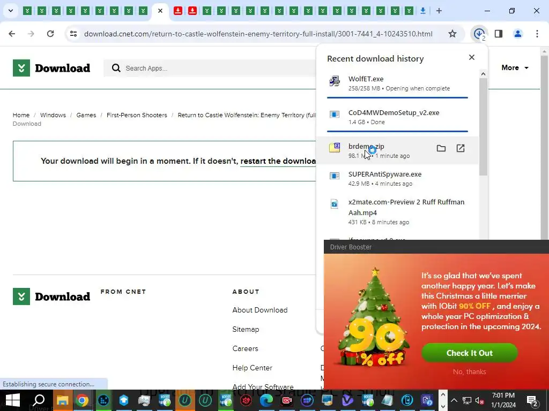Open the tab search chevron
Image resolution: width=549 pixels, height=411 pixels.
point(11,11)
